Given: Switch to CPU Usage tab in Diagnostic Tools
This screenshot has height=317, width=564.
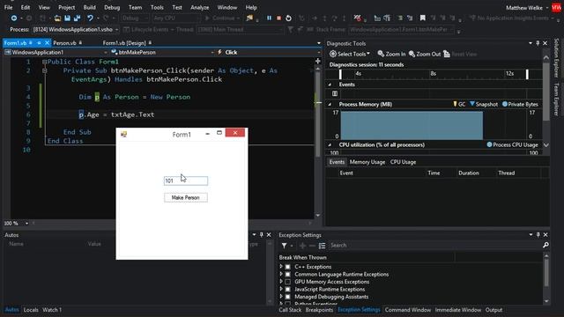Looking at the screenshot, I should click(x=404, y=162).
